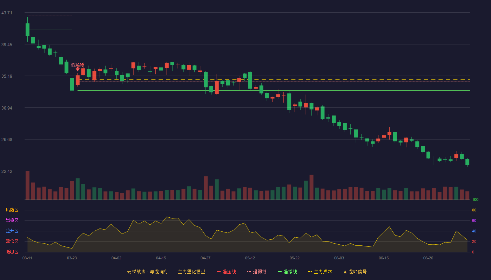
Task: Select the 风险区 zone label
Action: click(12, 210)
